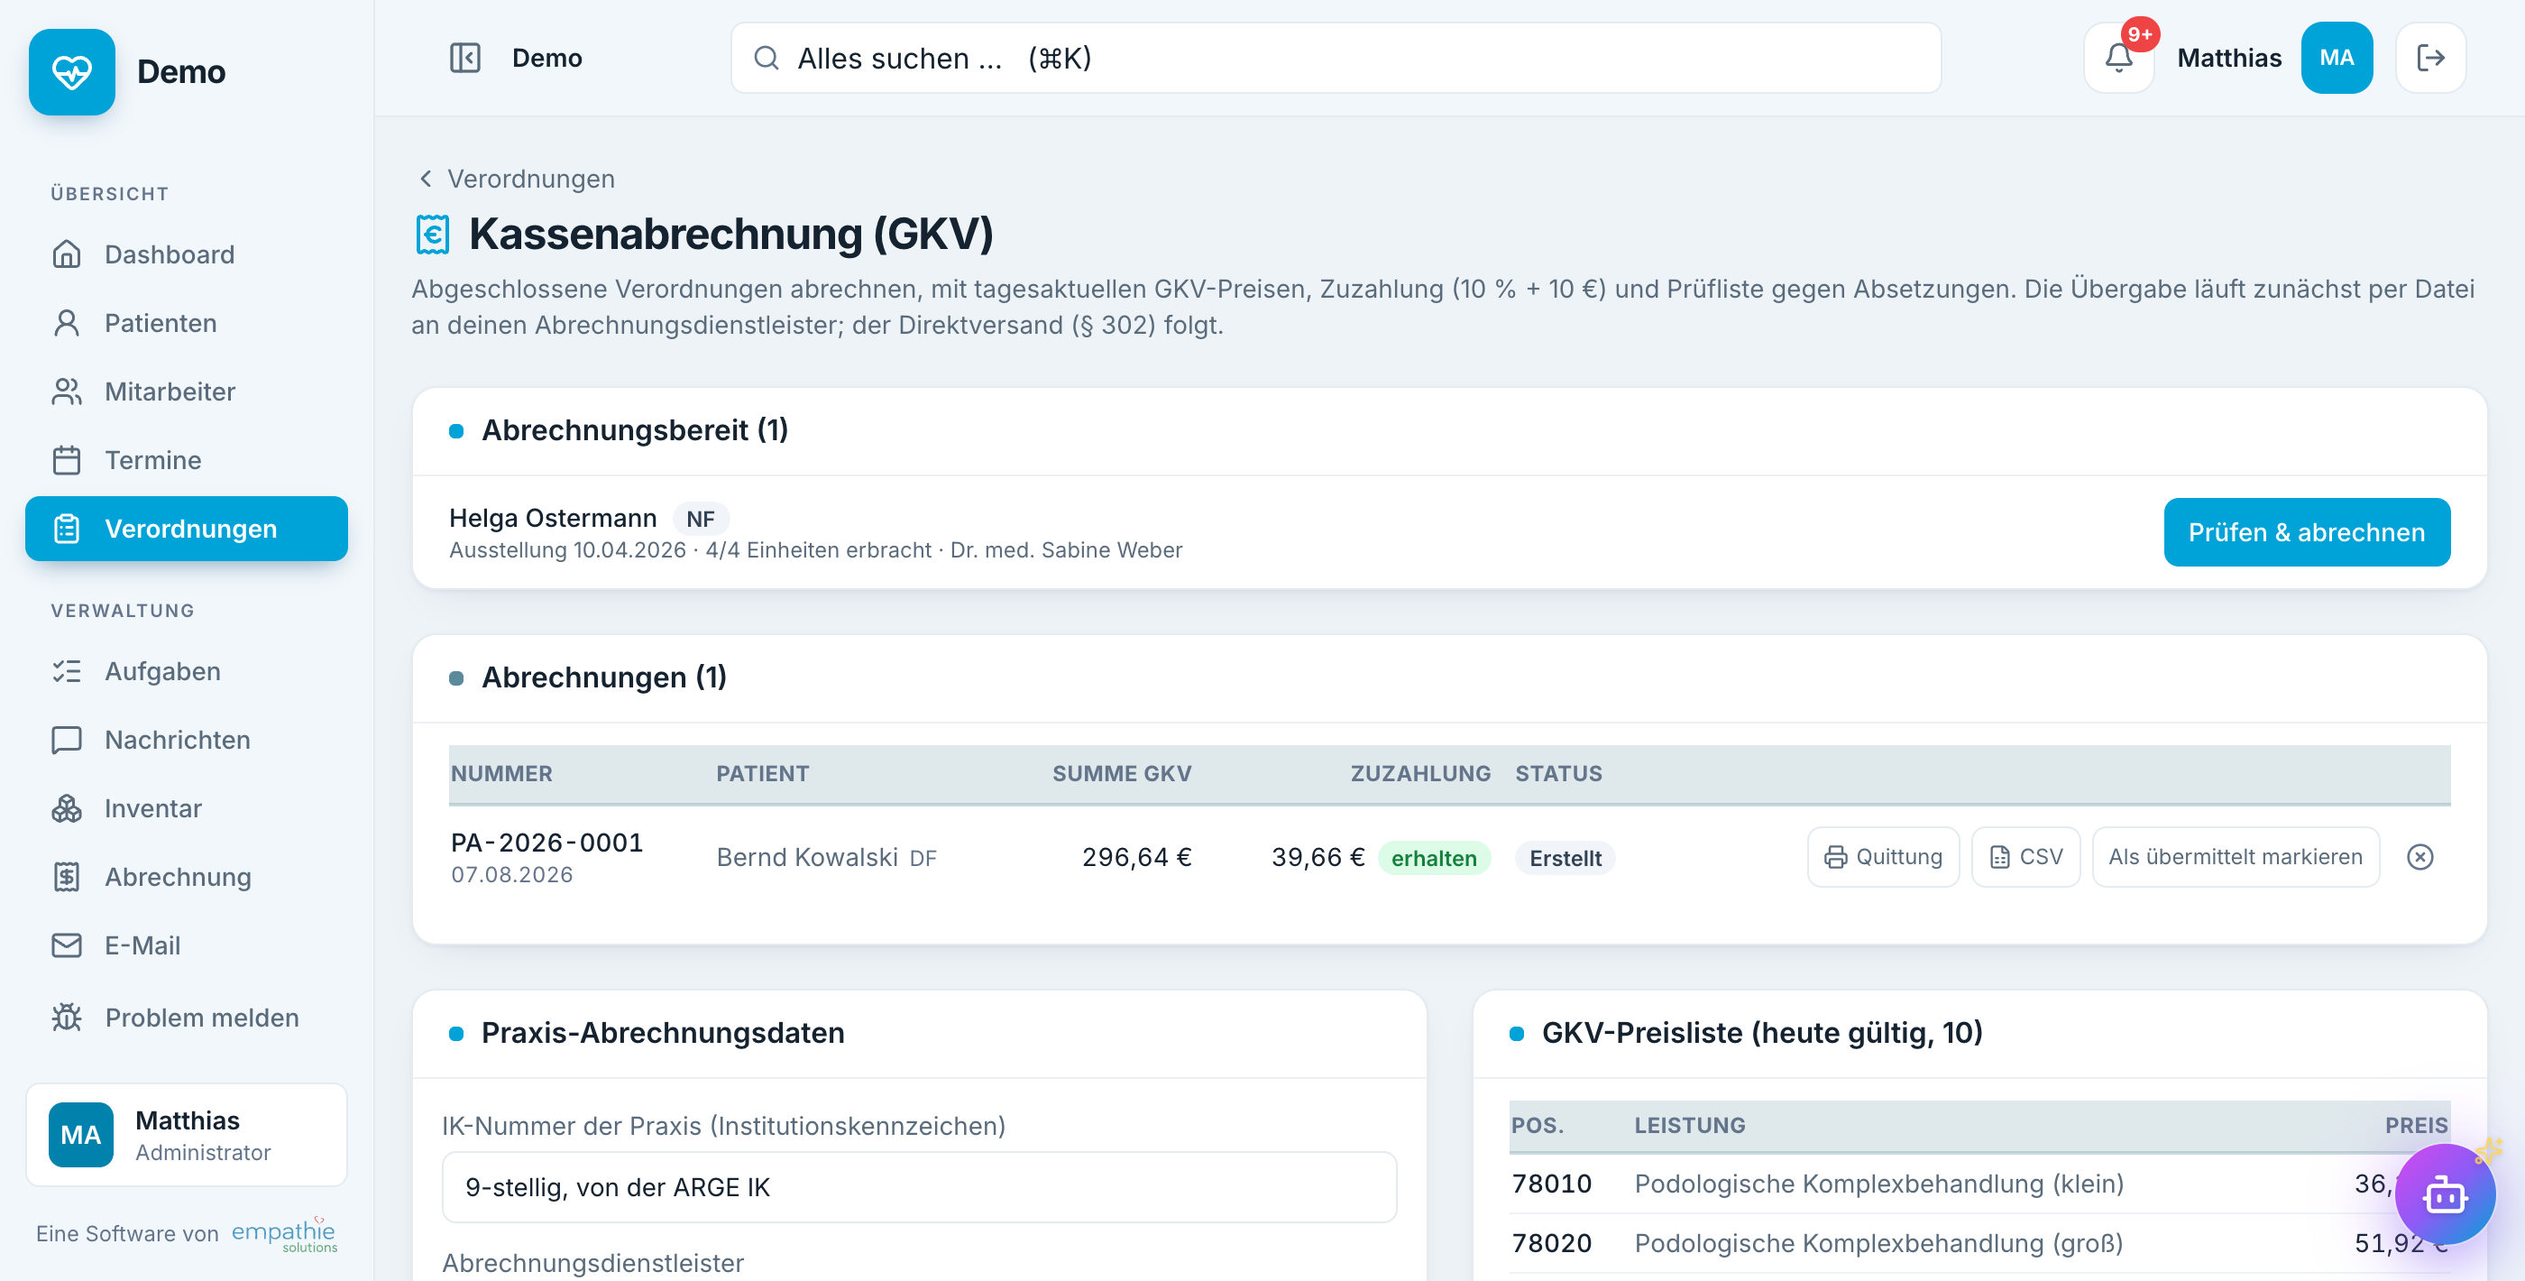
Task: Click the GKV-Preisliste section heading
Action: pyautogui.click(x=1761, y=1033)
